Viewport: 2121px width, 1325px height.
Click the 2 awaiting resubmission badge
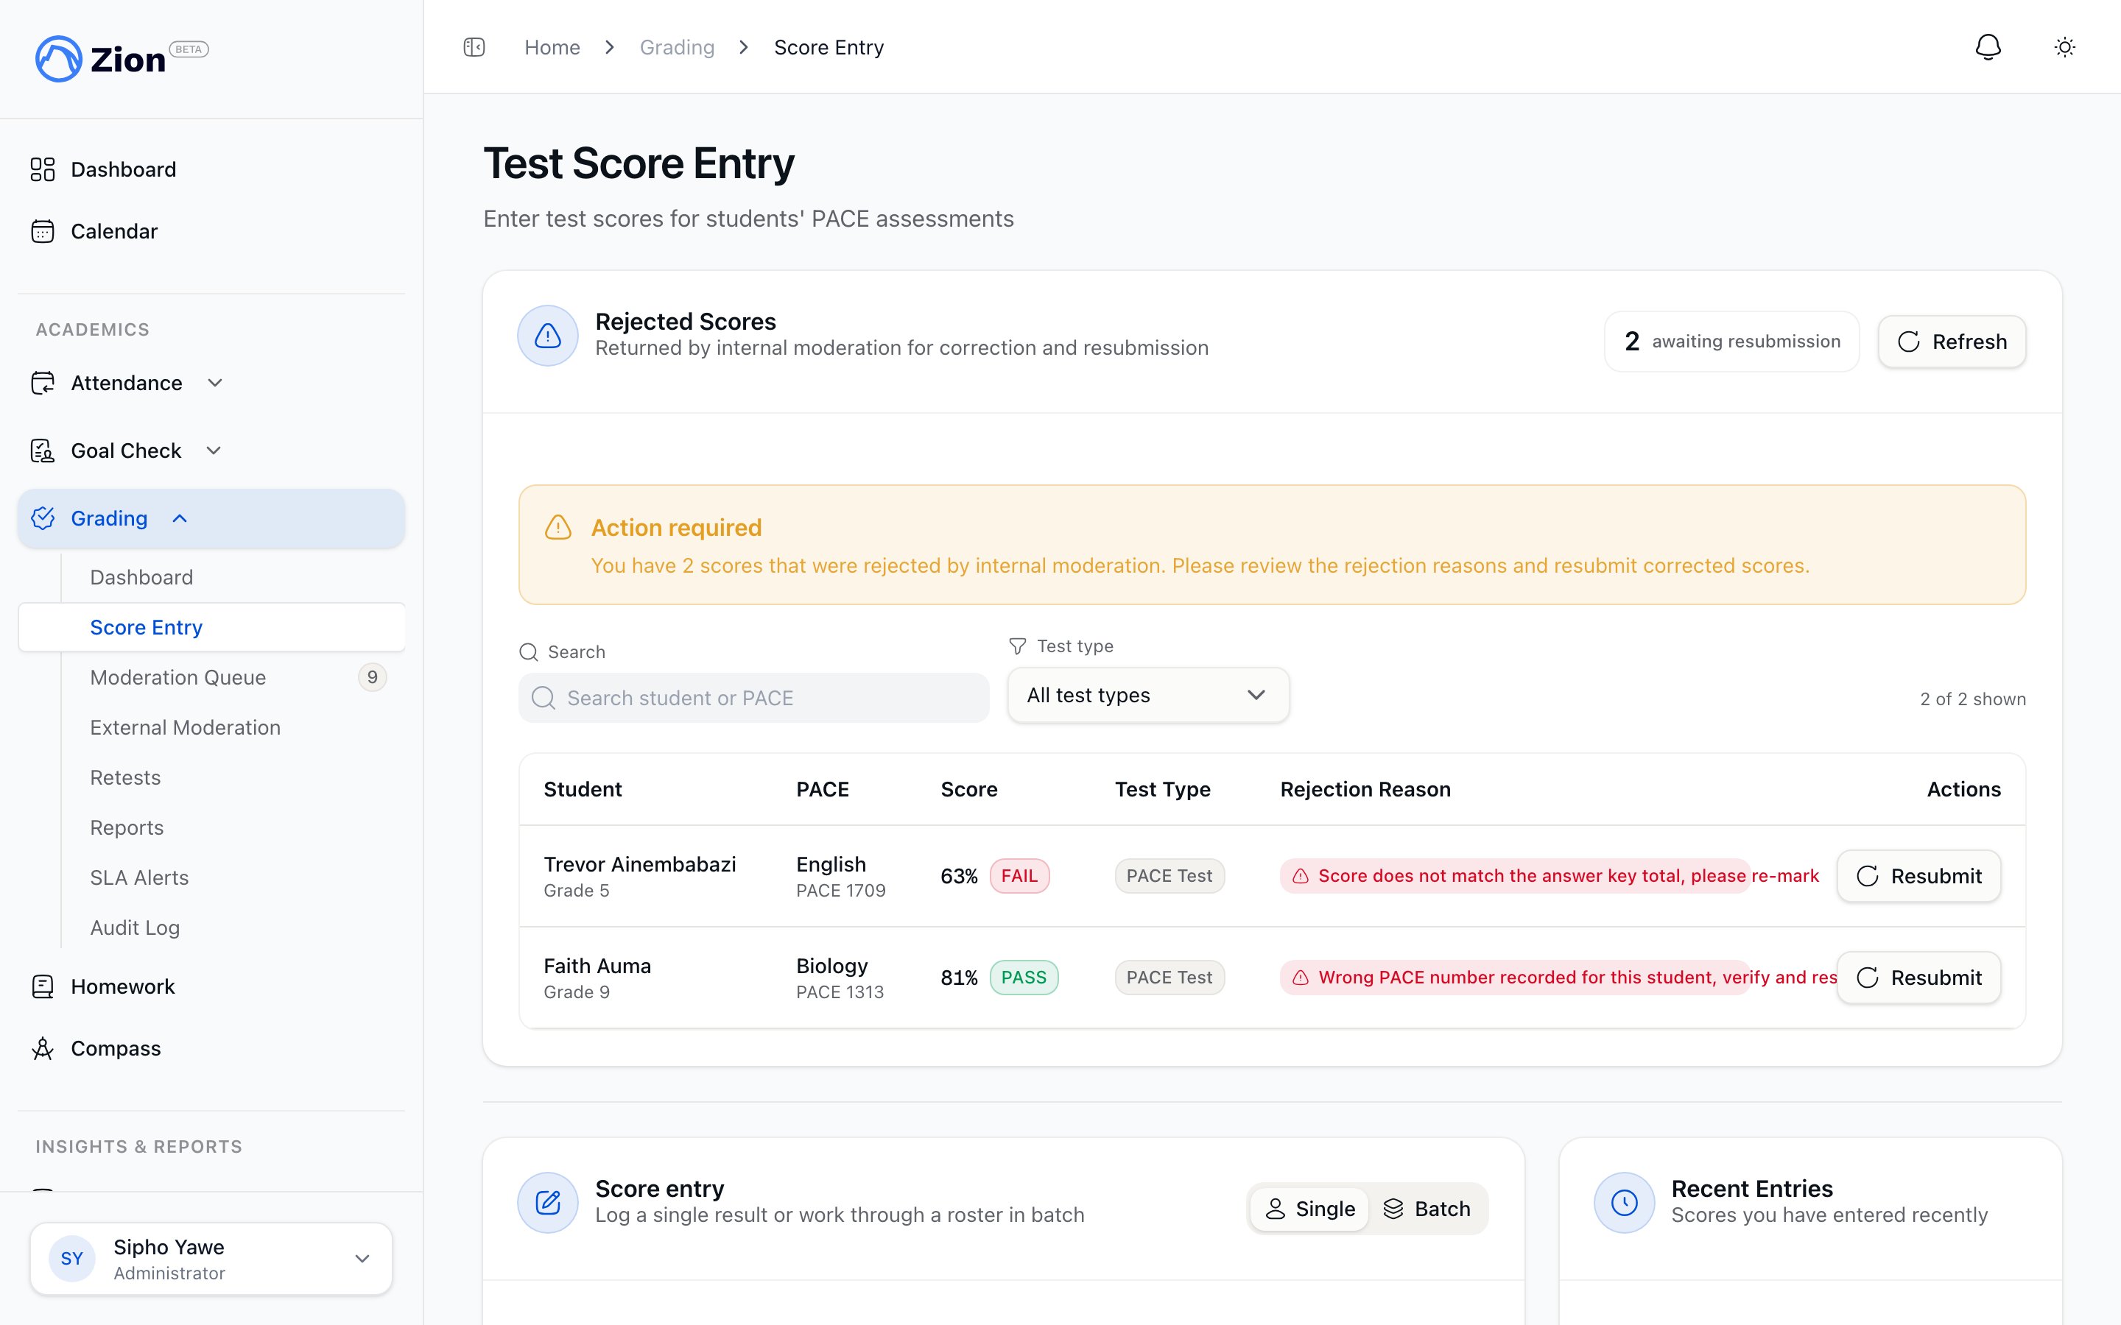pyautogui.click(x=1731, y=341)
